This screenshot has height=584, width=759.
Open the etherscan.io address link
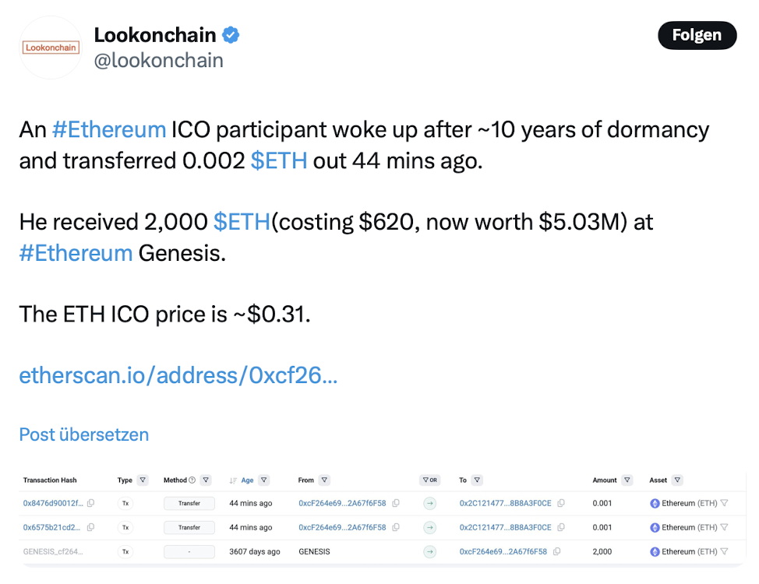178,375
